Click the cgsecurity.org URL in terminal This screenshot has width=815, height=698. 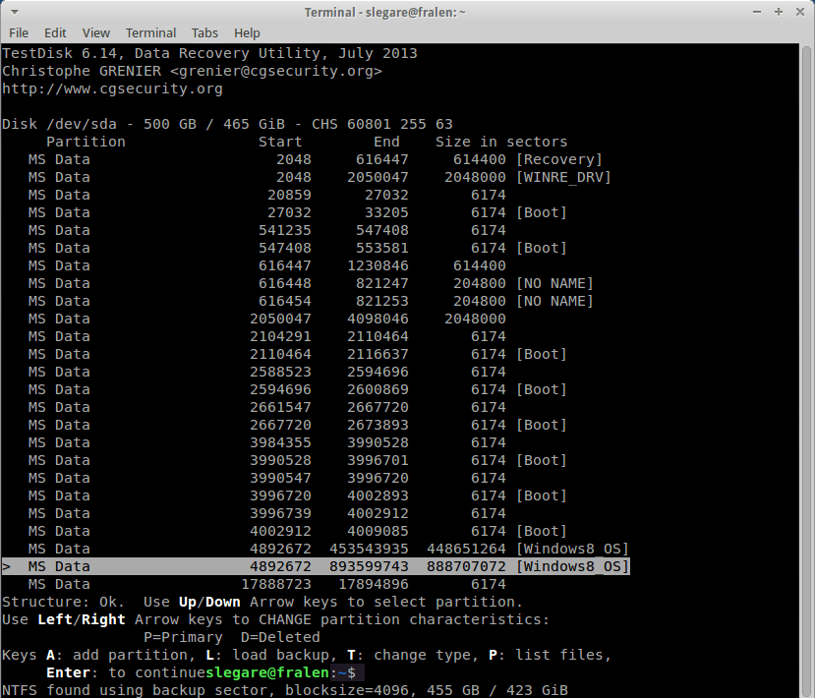tap(112, 88)
